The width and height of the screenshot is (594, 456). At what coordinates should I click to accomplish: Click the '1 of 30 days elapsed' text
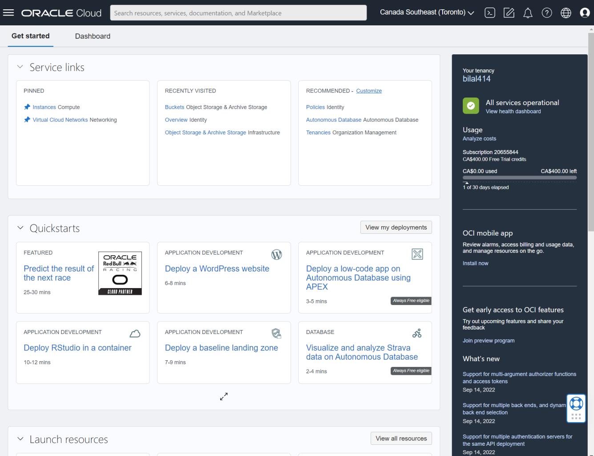485,187
